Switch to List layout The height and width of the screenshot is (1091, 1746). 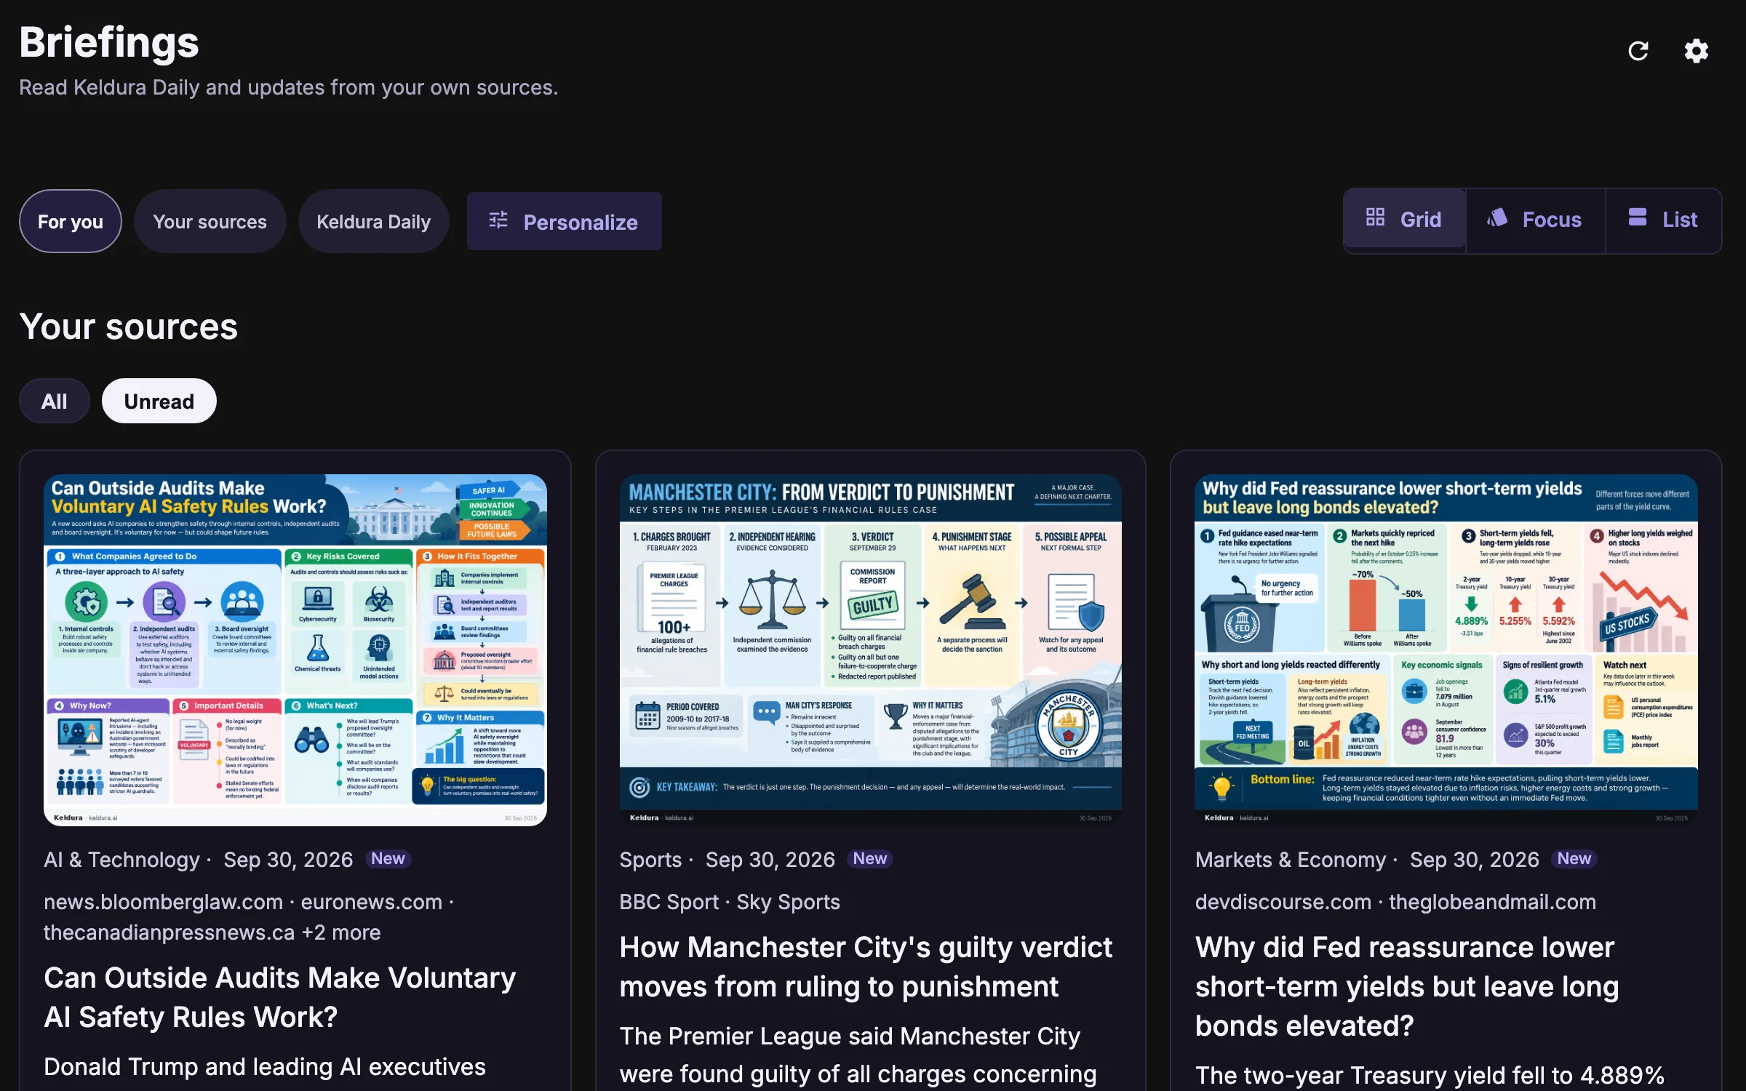1663,220
